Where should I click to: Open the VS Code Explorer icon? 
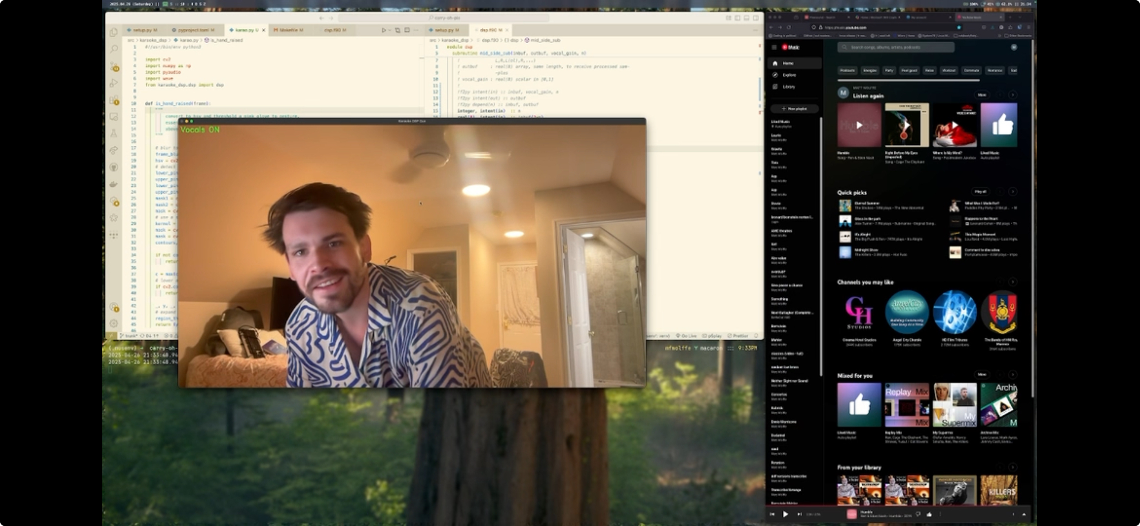tap(114, 32)
